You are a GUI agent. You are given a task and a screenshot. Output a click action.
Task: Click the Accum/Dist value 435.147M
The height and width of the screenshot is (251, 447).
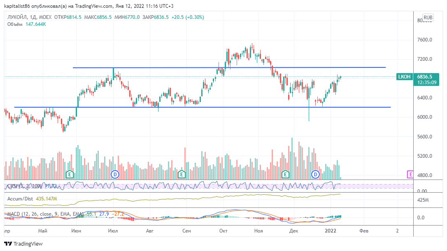[46, 199]
